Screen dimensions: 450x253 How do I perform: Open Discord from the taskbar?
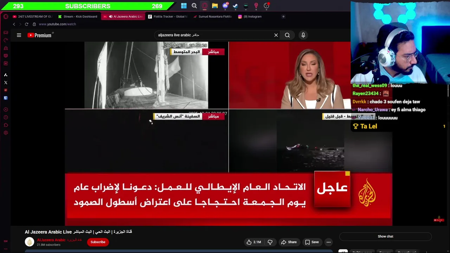(225, 6)
